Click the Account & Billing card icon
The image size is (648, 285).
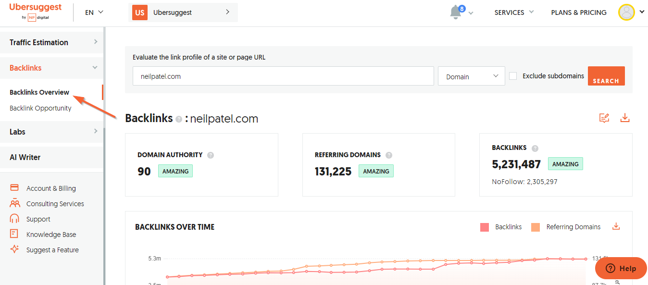click(14, 188)
